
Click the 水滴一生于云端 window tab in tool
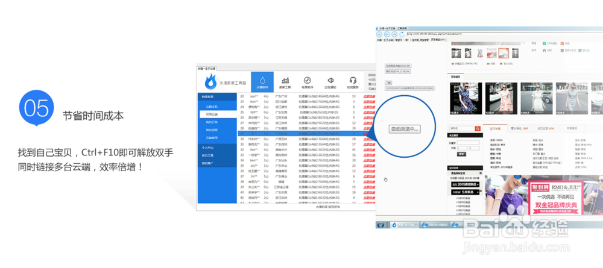tap(206, 68)
